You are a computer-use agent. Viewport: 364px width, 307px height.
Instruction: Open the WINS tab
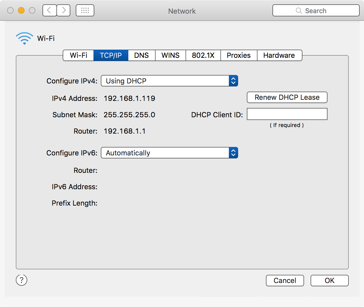(x=170, y=55)
